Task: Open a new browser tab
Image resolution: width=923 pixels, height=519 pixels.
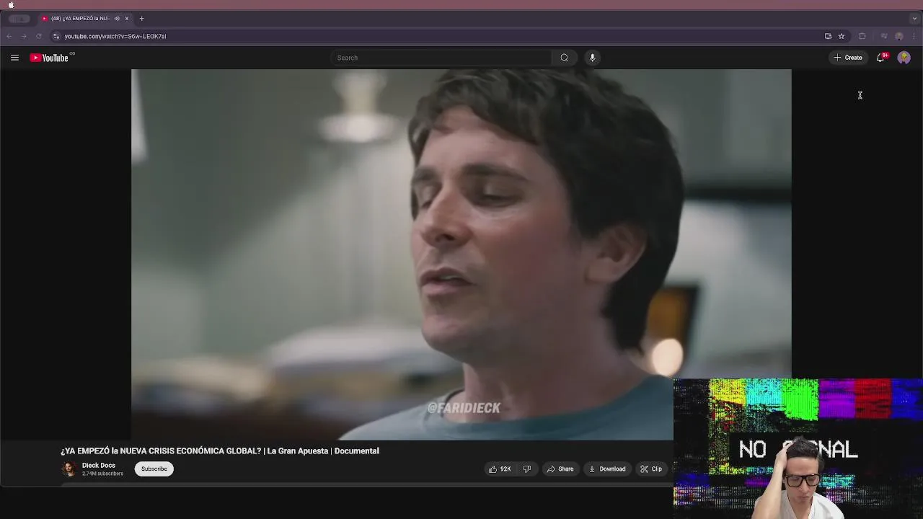Action: (141, 19)
